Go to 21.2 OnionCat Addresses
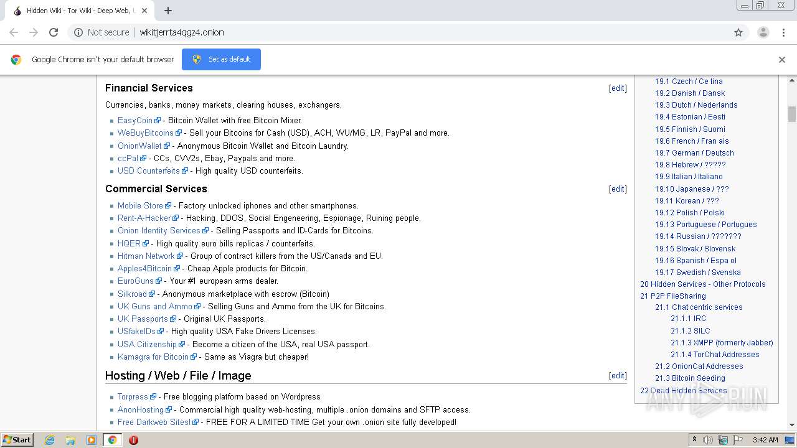797x448 pixels. point(699,366)
